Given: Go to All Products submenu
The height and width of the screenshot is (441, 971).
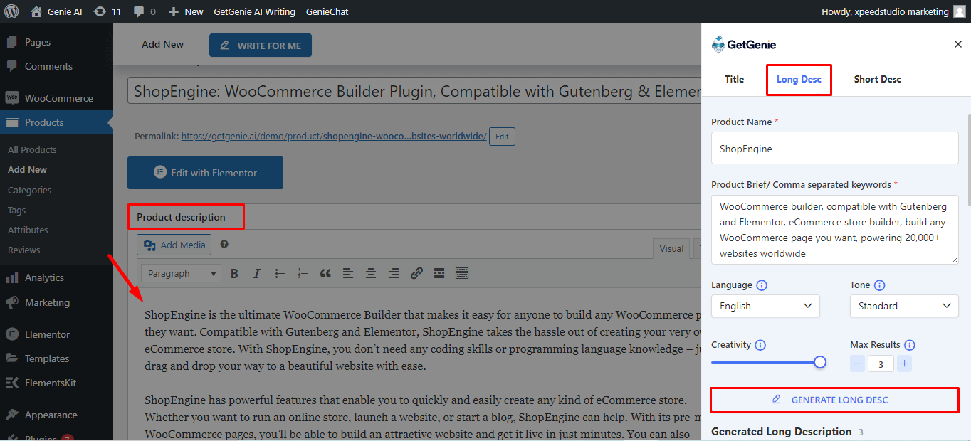Looking at the screenshot, I should click(32, 149).
